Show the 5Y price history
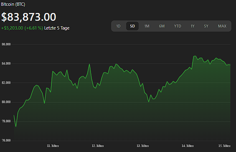236x152 pixels. pos(206,26)
